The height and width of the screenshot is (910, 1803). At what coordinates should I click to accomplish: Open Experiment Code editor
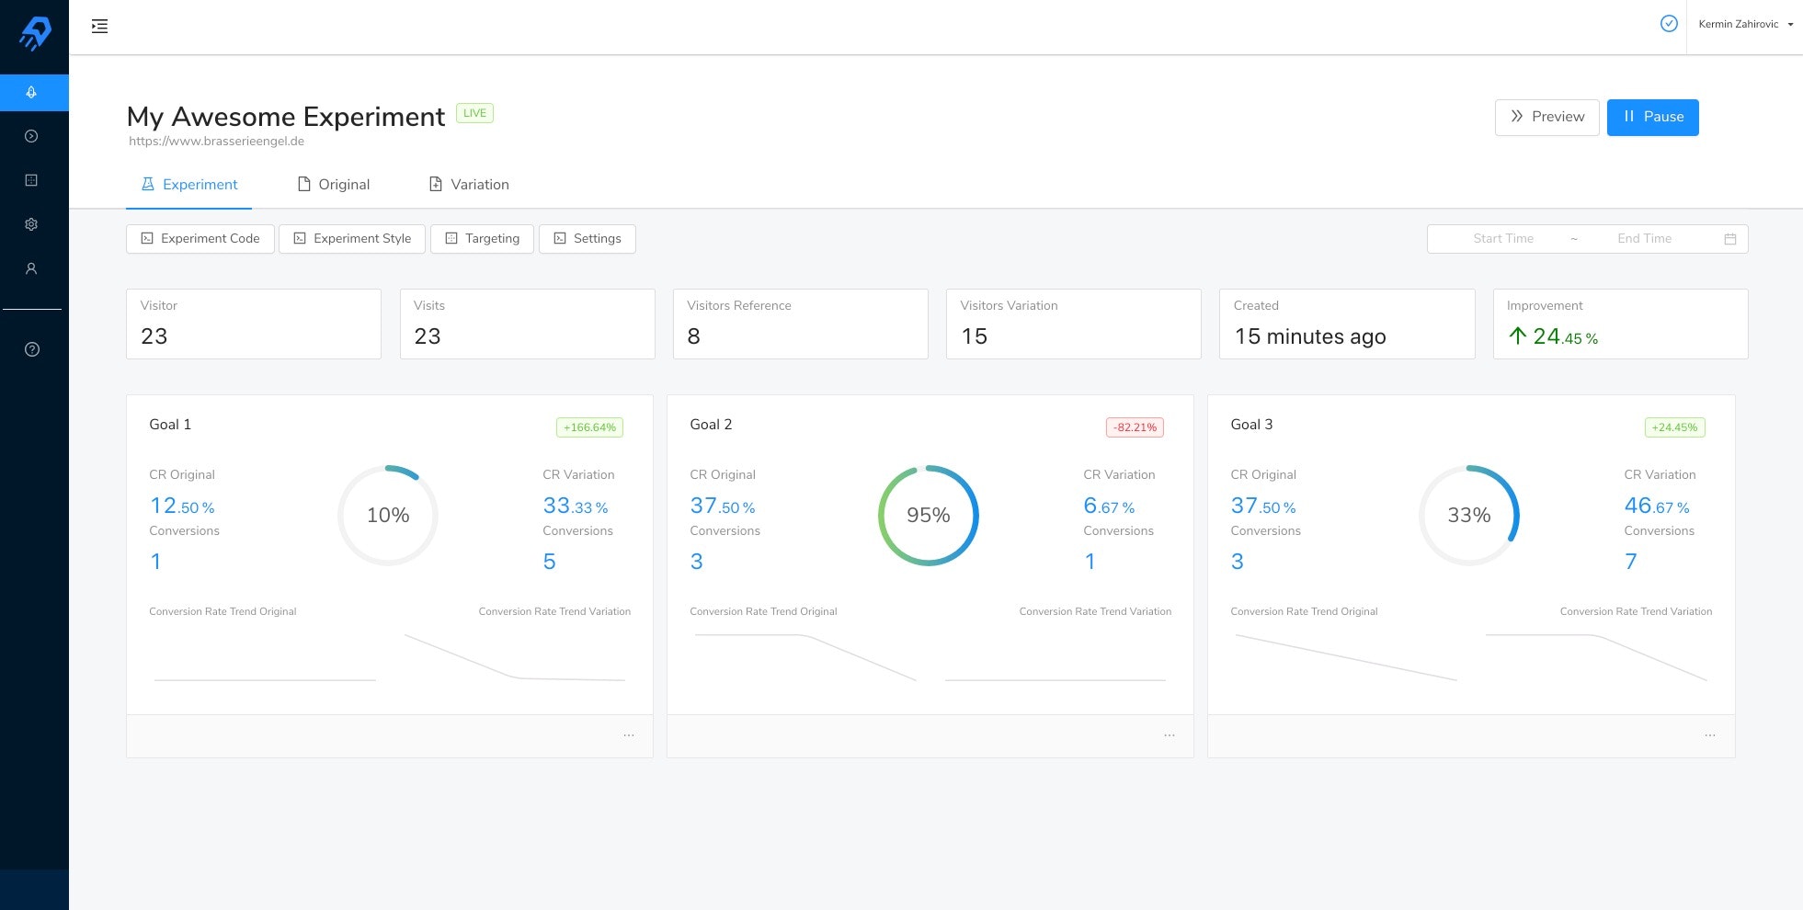[200, 239]
